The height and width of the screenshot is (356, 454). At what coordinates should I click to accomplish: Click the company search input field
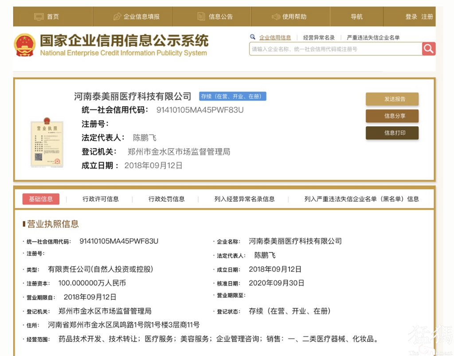tap(333, 49)
